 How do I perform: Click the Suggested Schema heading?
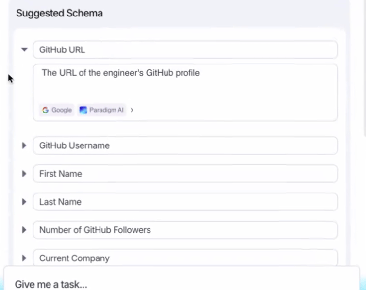click(x=59, y=13)
